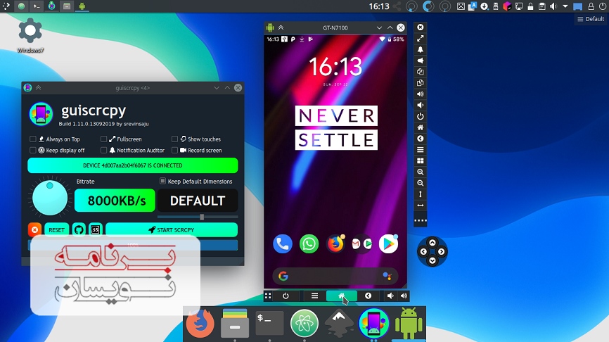Open the GitHub link icon in guiscrcpy
The width and height of the screenshot is (609, 342).
(79, 229)
